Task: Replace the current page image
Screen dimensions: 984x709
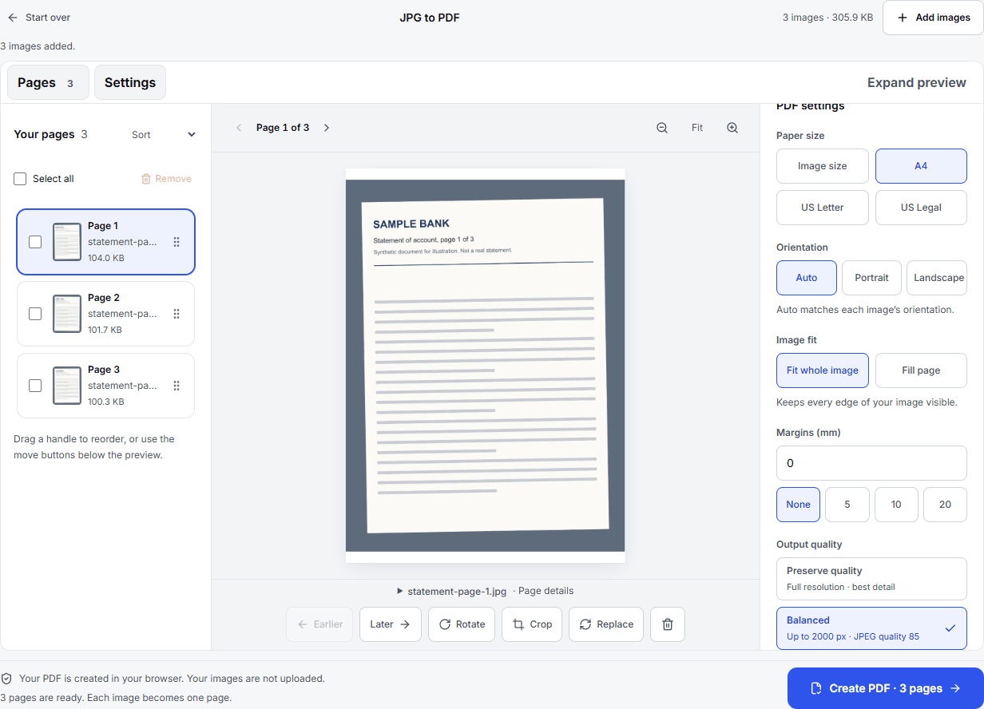Action: (606, 624)
